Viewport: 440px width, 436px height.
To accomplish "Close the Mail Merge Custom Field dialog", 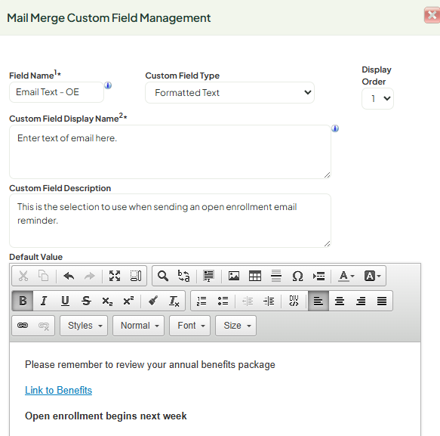I will click(x=432, y=15).
